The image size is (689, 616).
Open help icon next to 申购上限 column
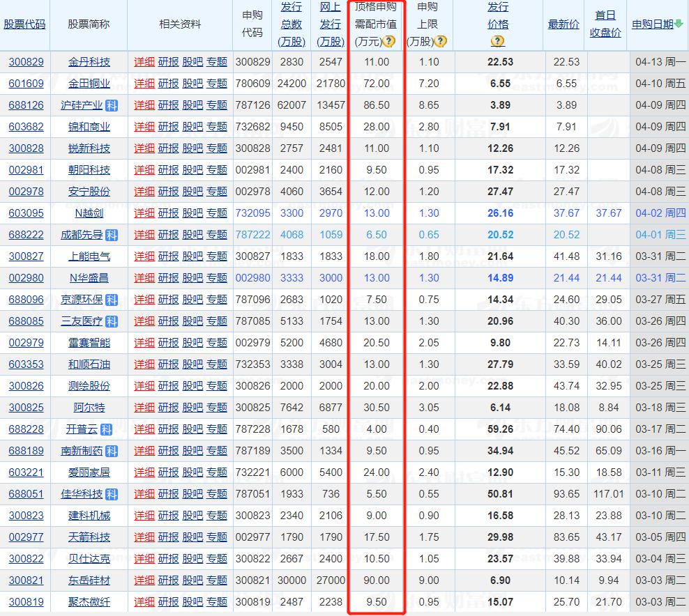pos(440,41)
